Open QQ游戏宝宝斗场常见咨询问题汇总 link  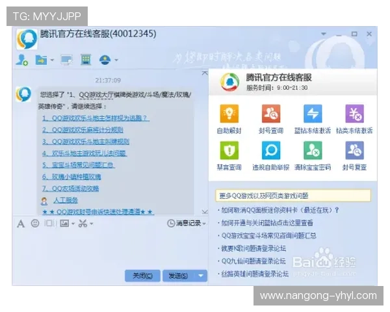268,235
